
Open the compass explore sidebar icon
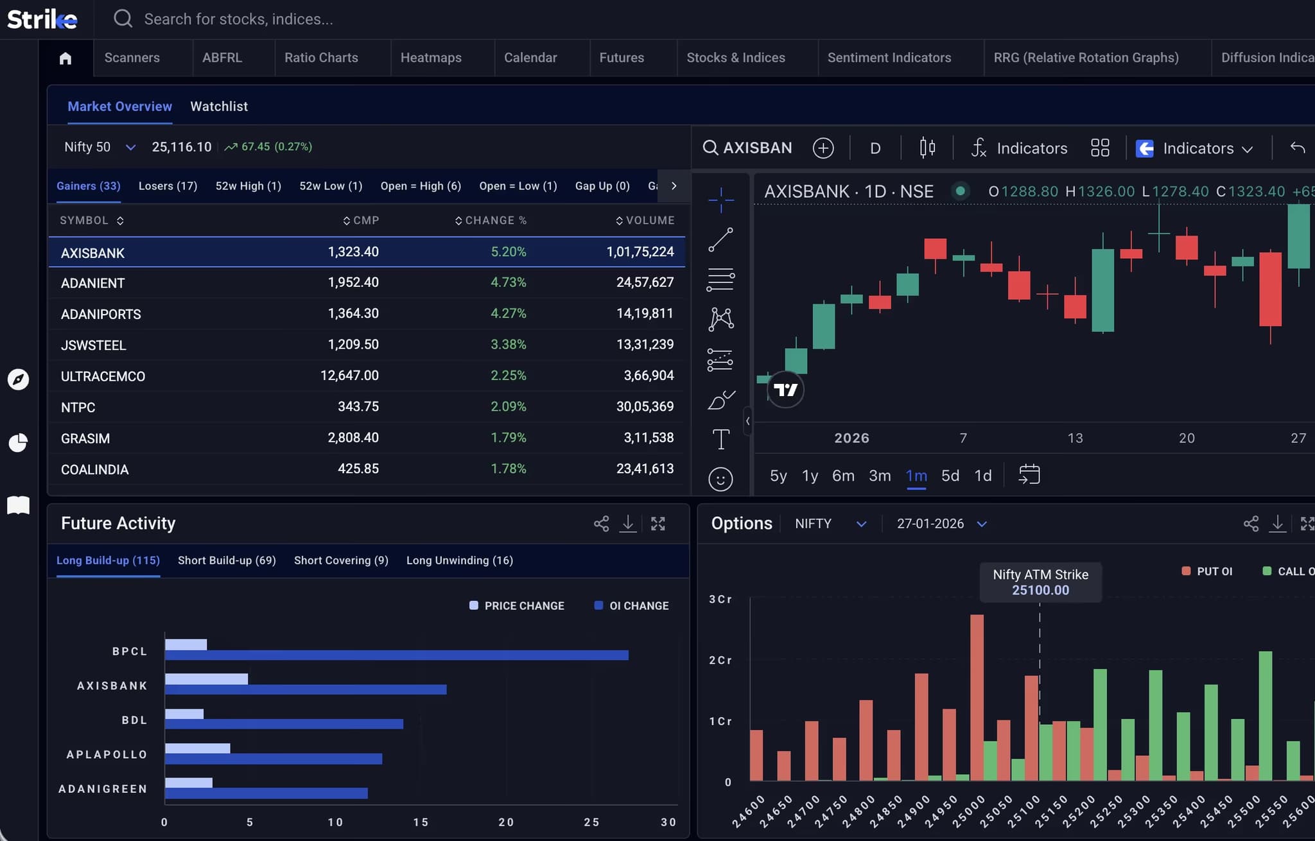pyautogui.click(x=18, y=379)
